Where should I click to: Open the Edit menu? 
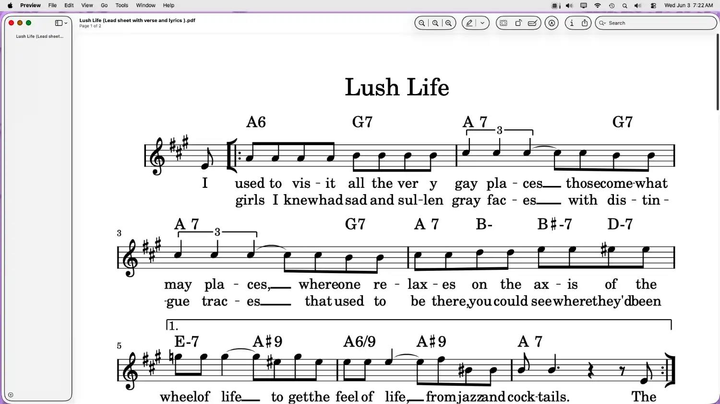(x=69, y=5)
